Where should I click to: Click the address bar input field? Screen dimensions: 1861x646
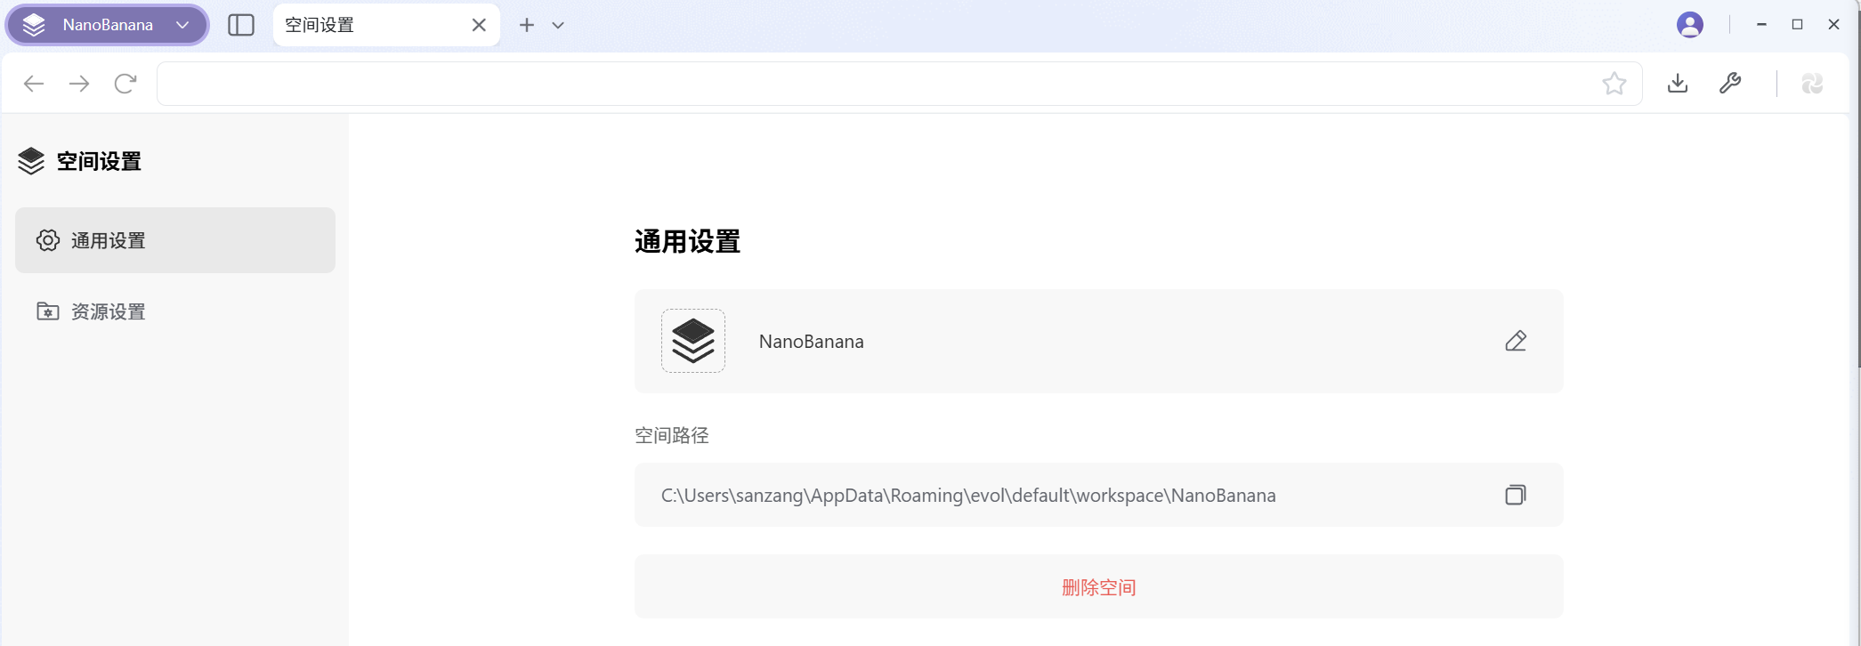(872, 84)
